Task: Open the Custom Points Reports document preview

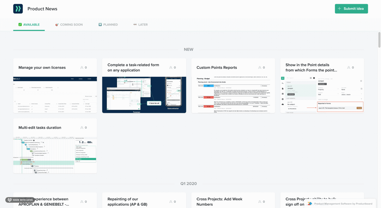Action: tap(233, 95)
